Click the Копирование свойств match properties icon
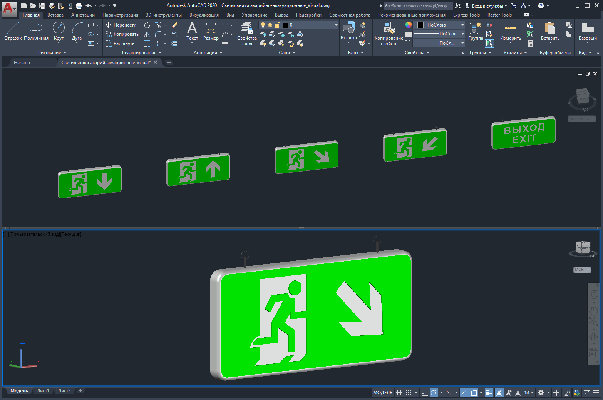This screenshot has width=603, height=400. pyautogui.click(x=389, y=33)
